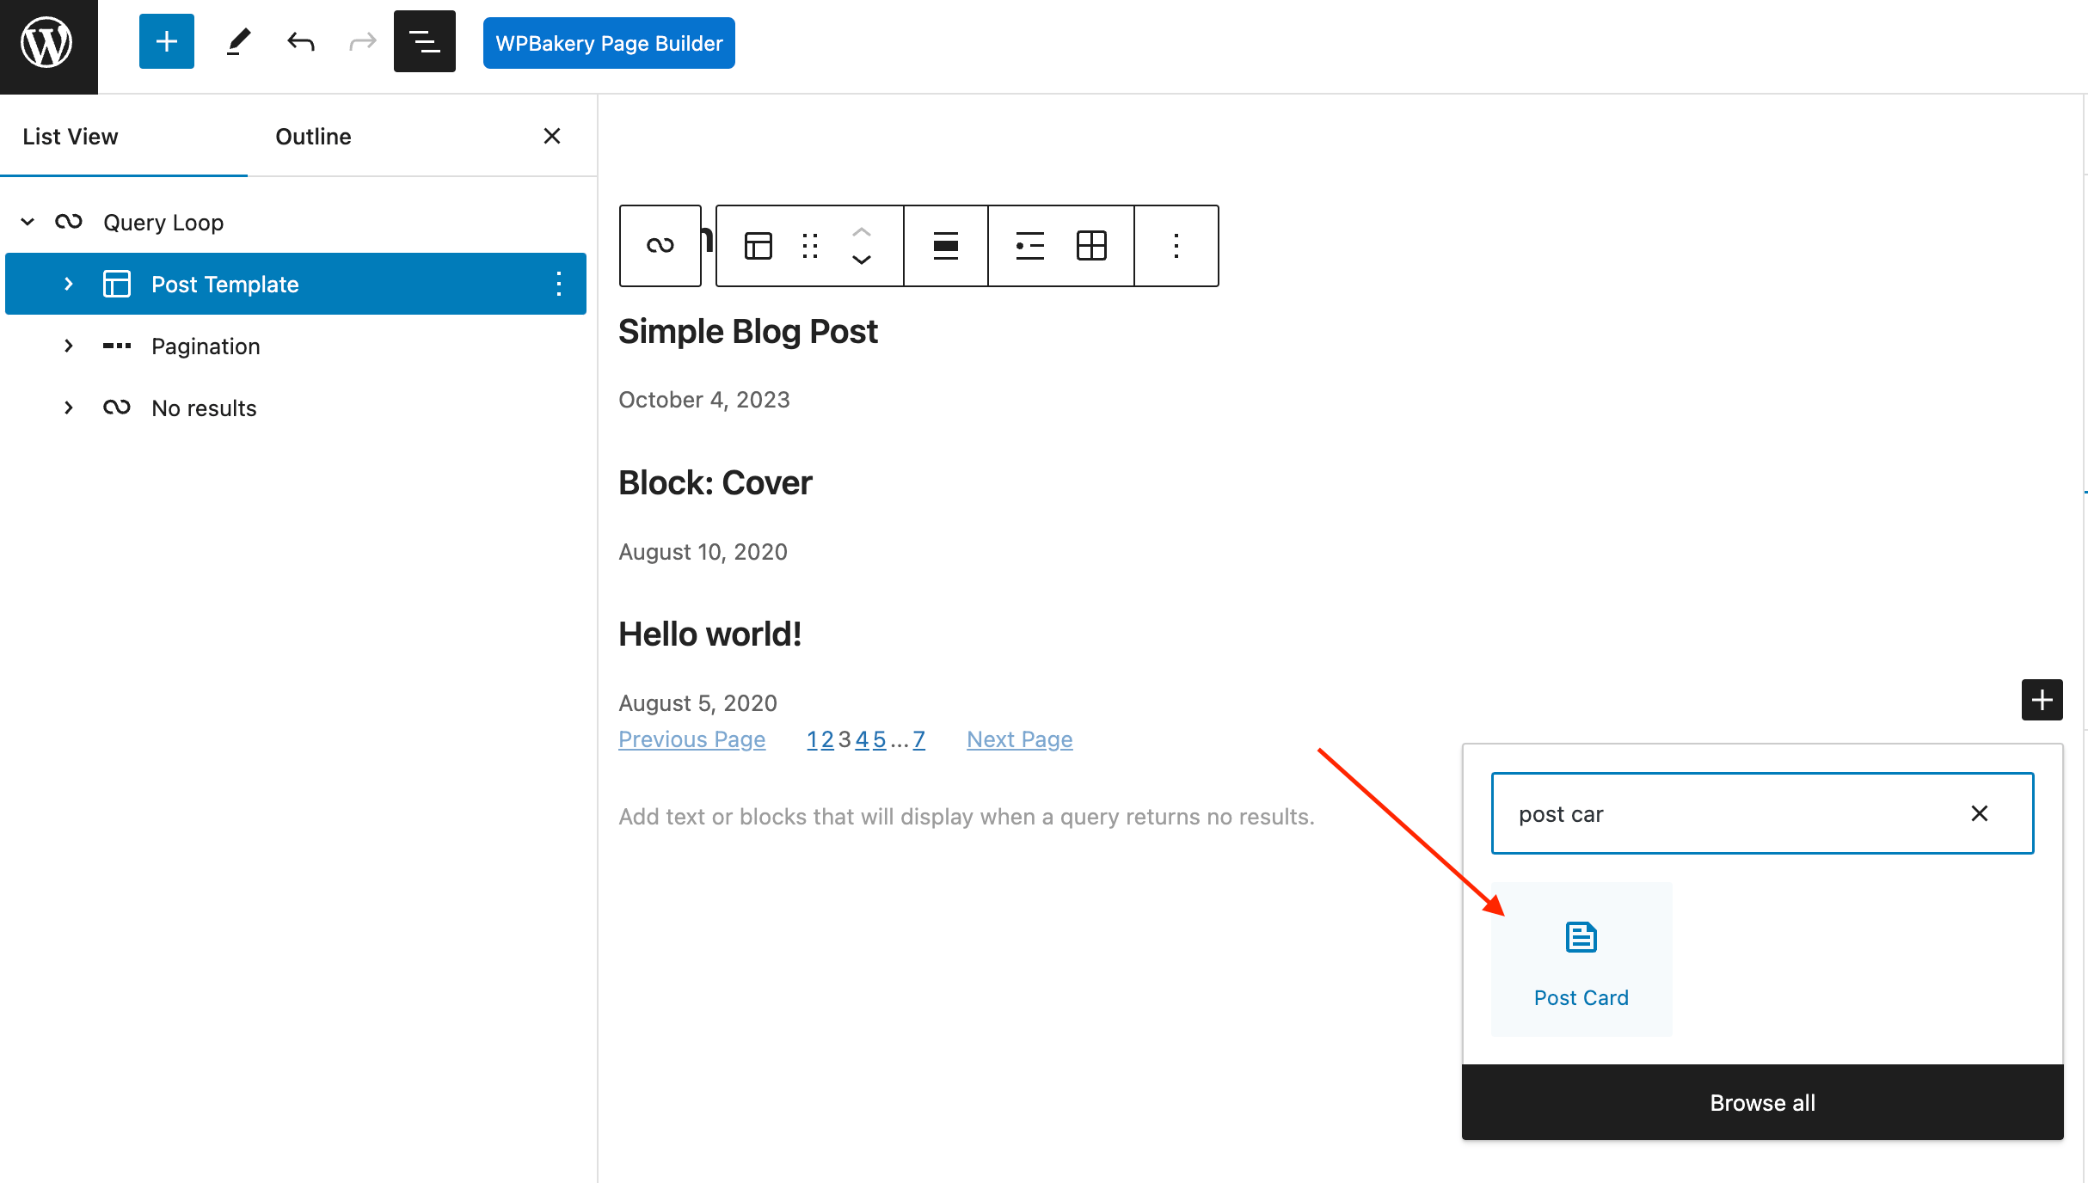2088x1183 pixels.
Task: Select the Query Loop row
Action: (296, 222)
